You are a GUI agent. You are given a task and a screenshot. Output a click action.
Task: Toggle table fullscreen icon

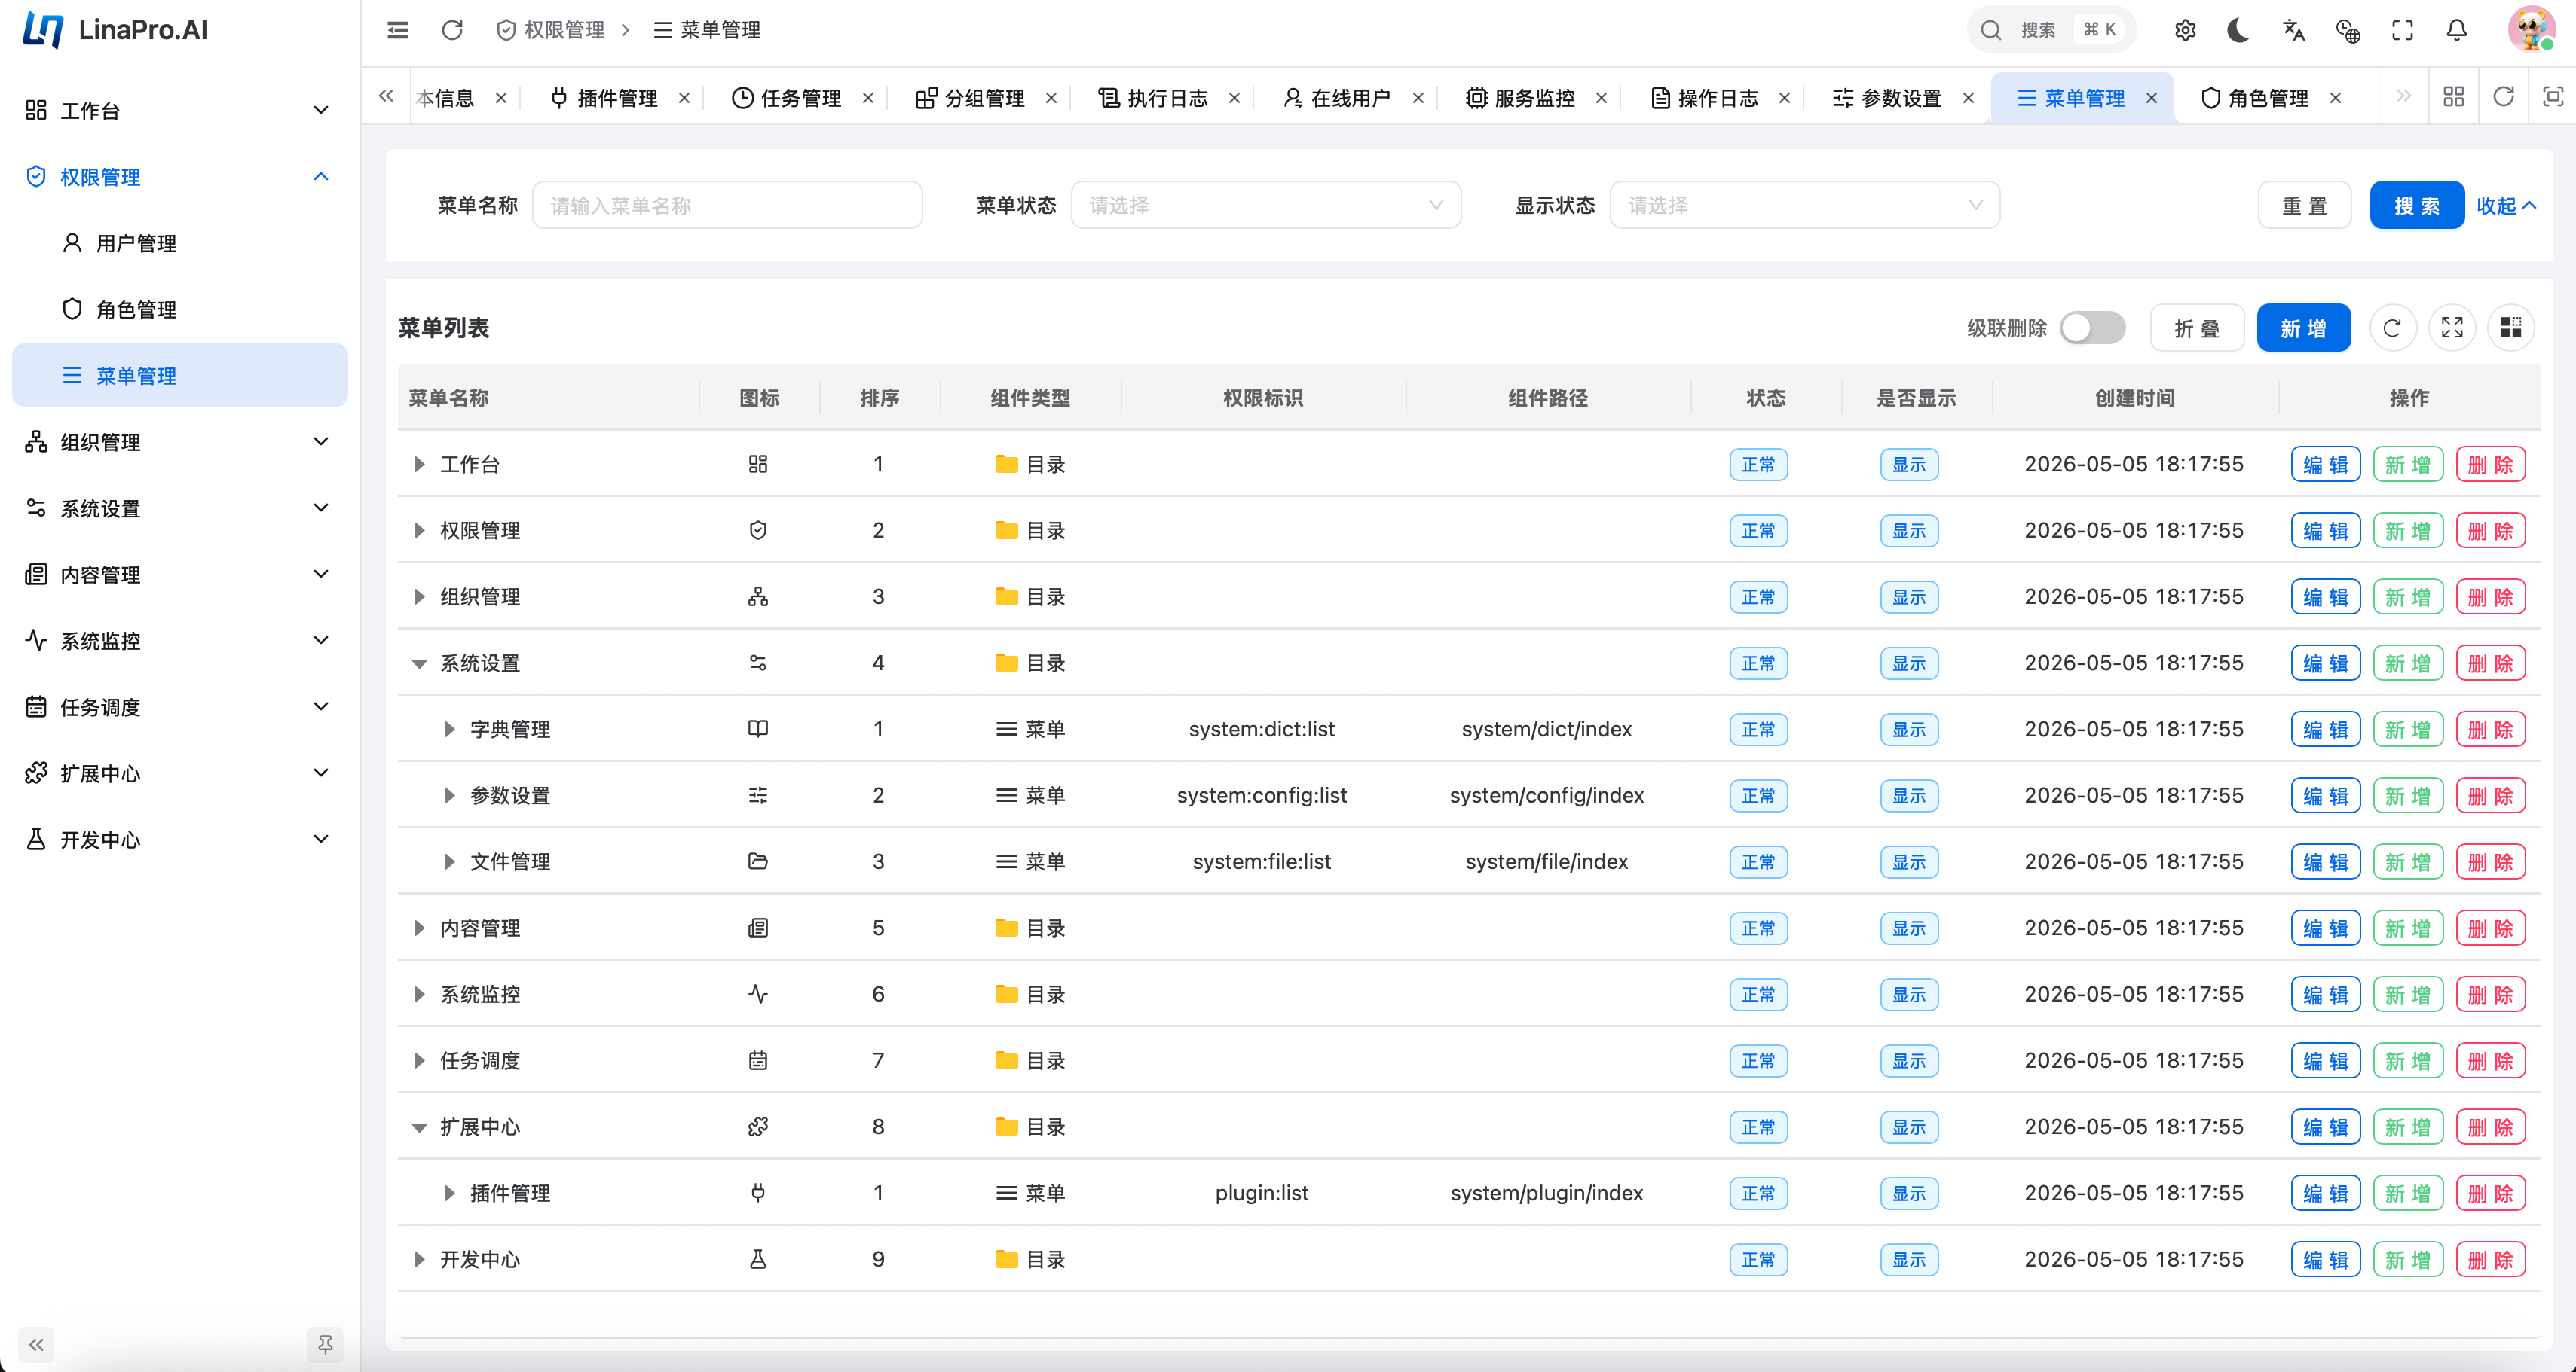(2452, 328)
